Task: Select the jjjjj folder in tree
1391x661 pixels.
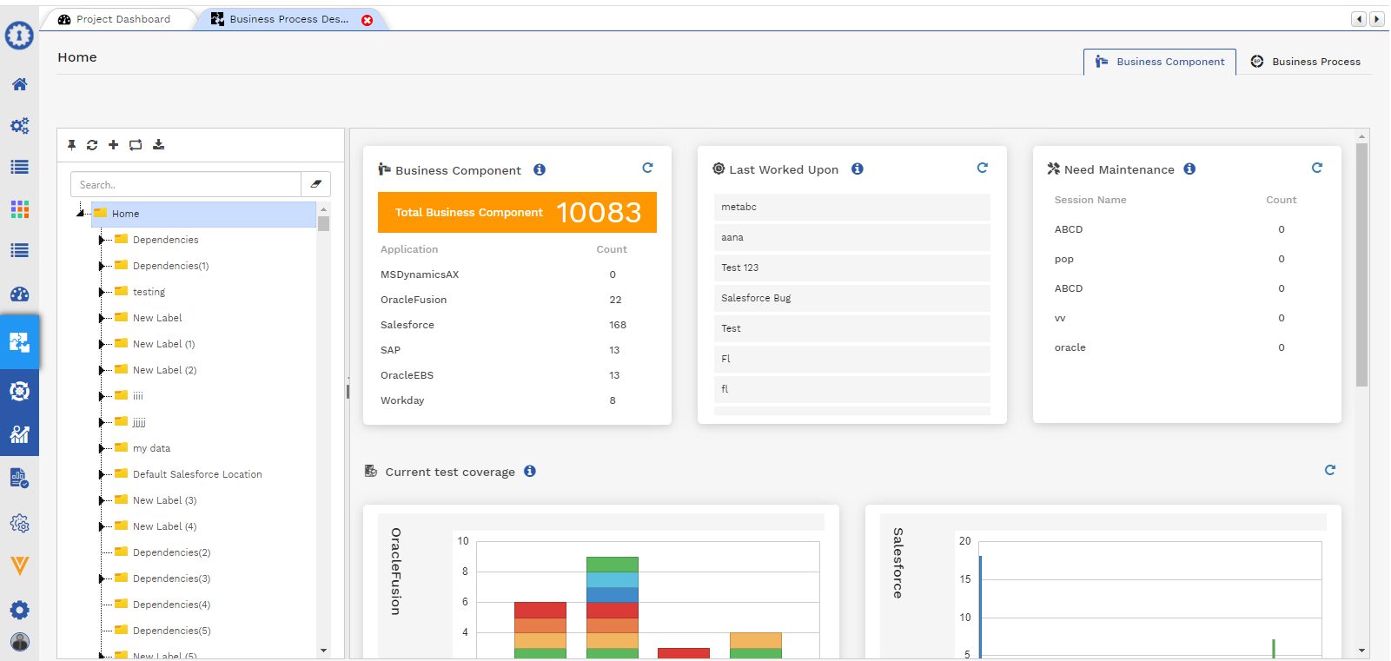Action: tap(139, 422)
